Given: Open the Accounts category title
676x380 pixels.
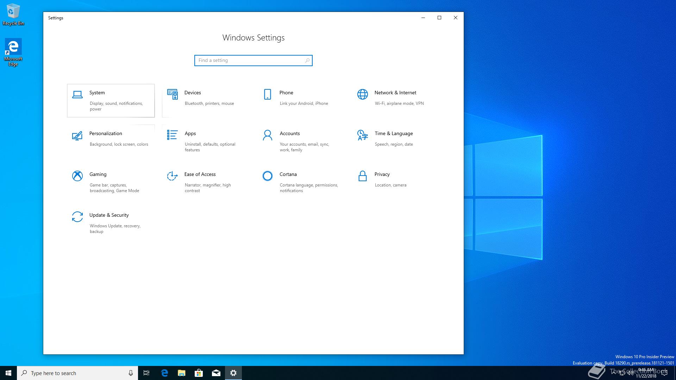Looking at the screenshot, I should click(x=290, y=133).
